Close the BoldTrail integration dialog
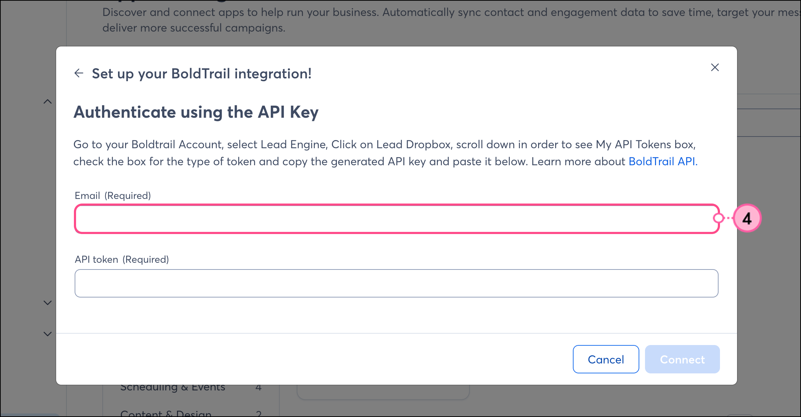 click(x=715, y=67)
